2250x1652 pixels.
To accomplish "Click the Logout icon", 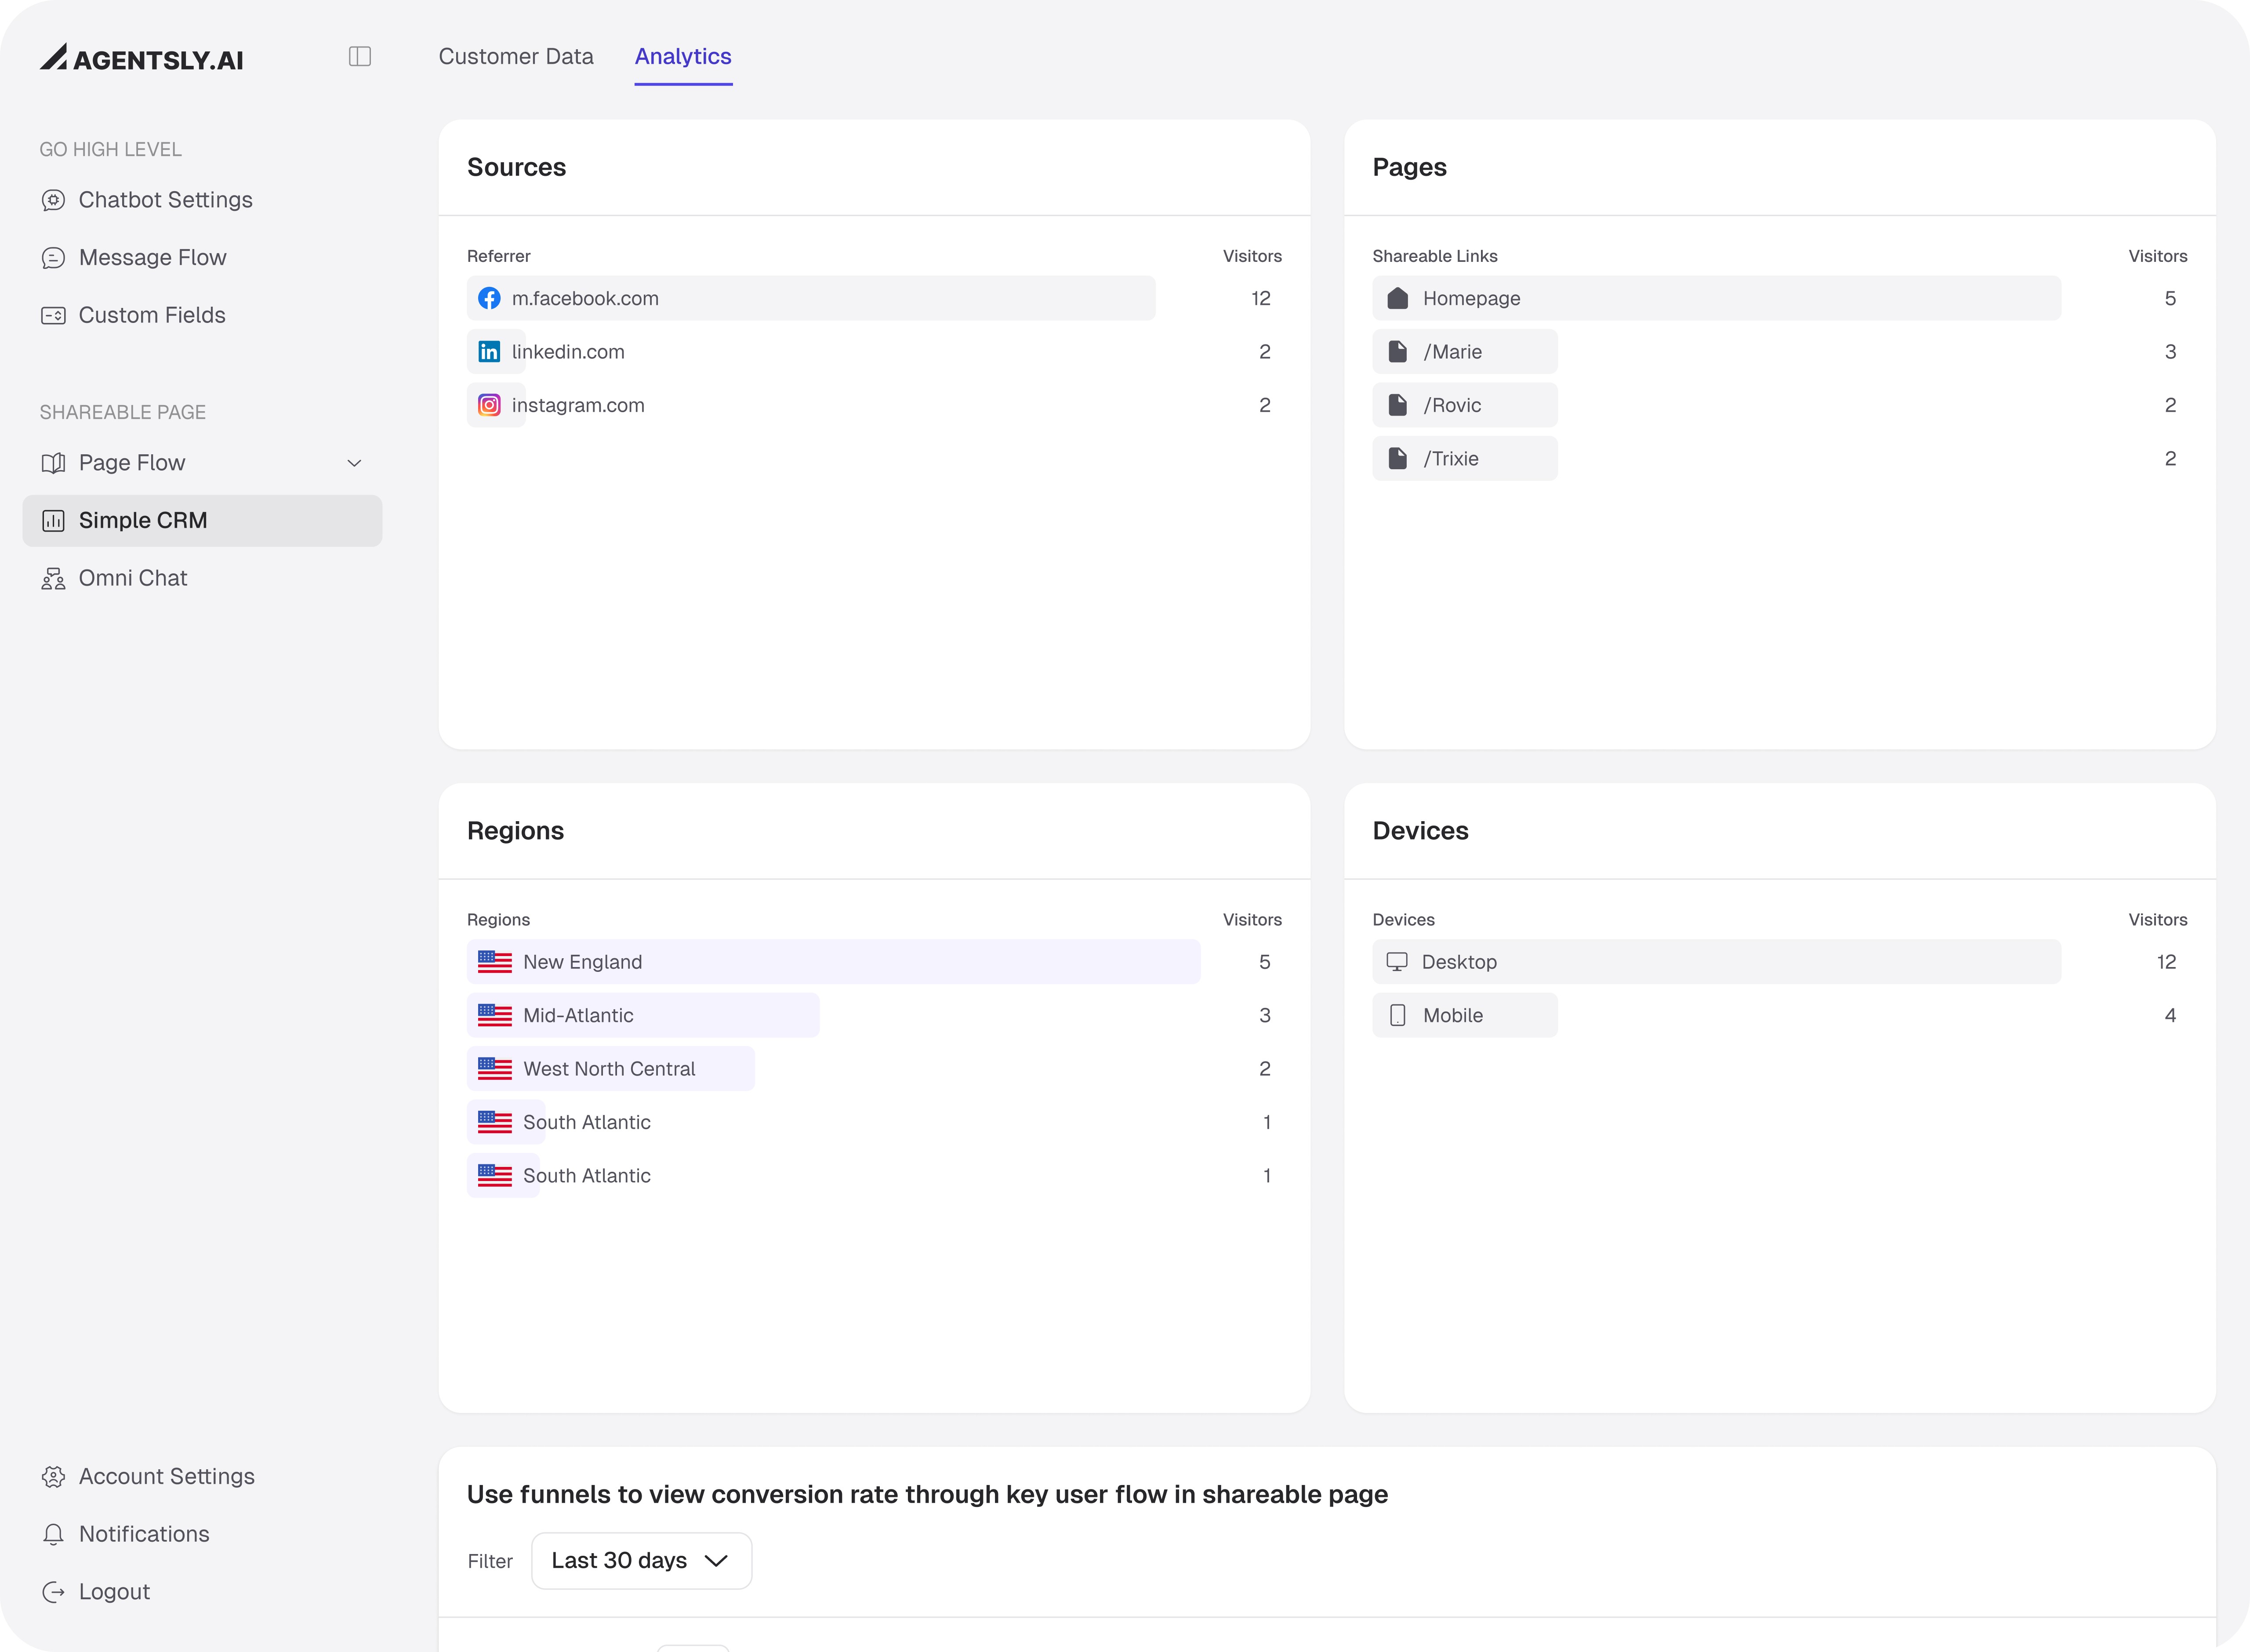I will pyautogui.click(x=53, y=1592).
